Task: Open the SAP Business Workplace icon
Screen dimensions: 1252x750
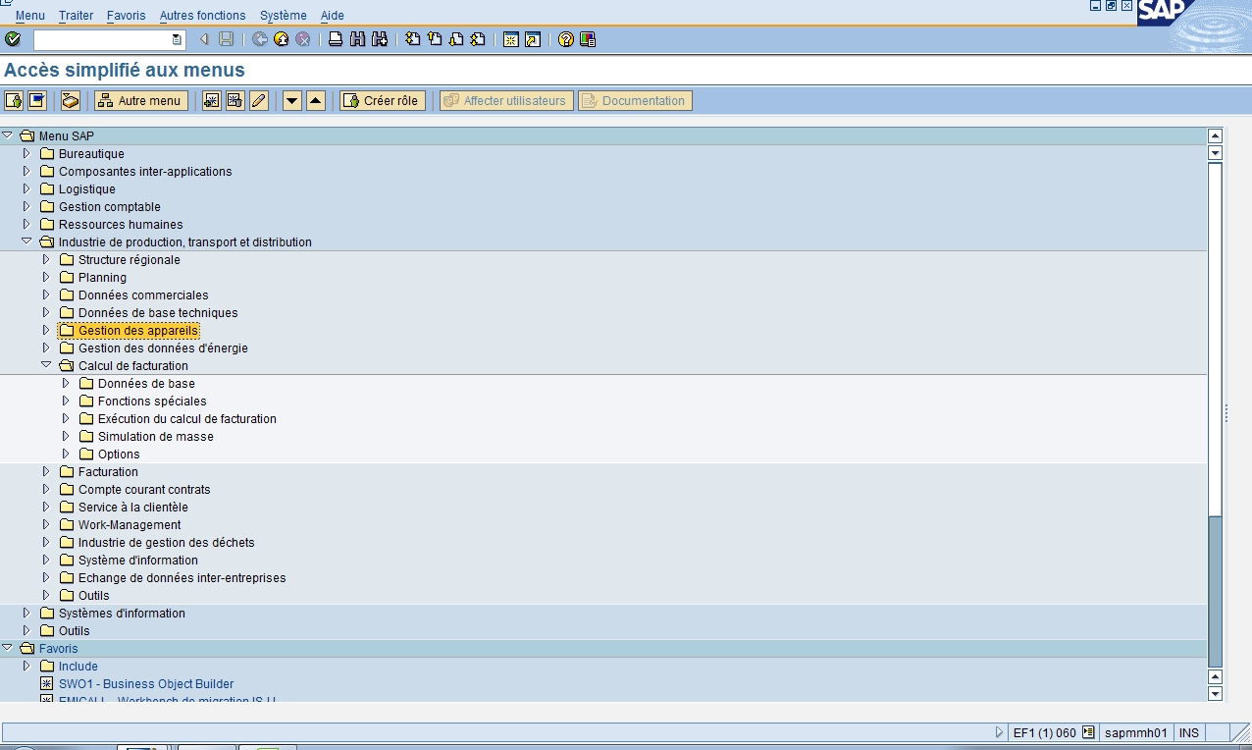Action: pyautogui.click(x=71, y=100)
